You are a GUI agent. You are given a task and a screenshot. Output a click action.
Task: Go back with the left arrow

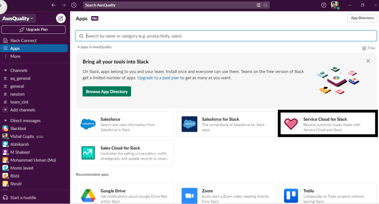click(x=53, y=5)
